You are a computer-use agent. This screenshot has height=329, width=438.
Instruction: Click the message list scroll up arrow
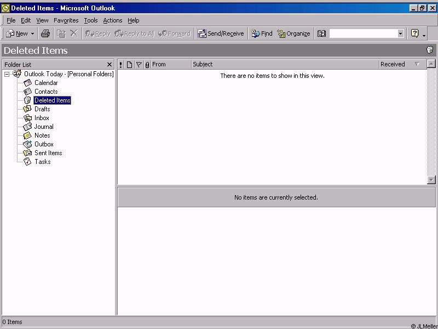[431, 64]
